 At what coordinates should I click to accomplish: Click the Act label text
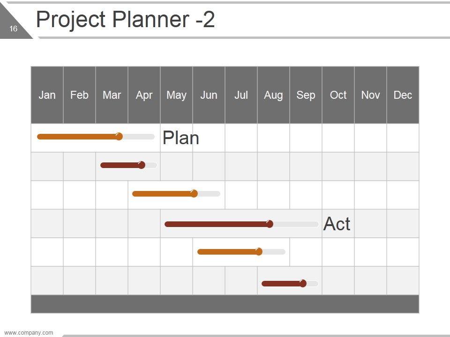coord(337,224)
